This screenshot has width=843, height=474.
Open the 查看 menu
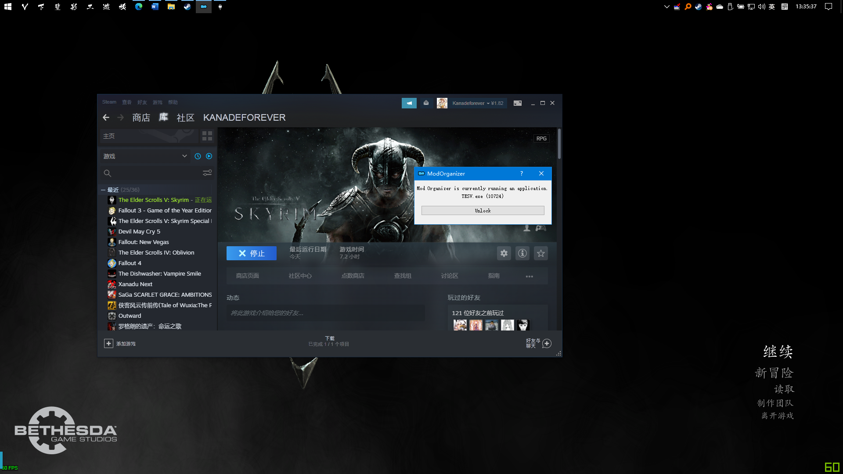[126, 102]
